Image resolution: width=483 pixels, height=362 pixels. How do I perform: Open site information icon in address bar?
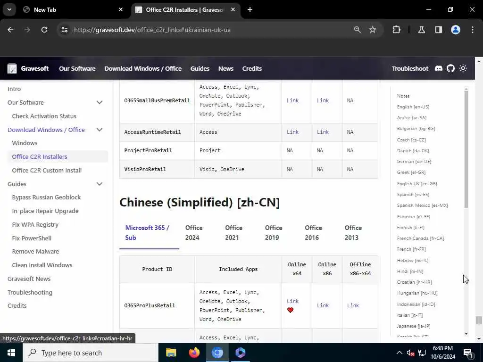(64, 30)
